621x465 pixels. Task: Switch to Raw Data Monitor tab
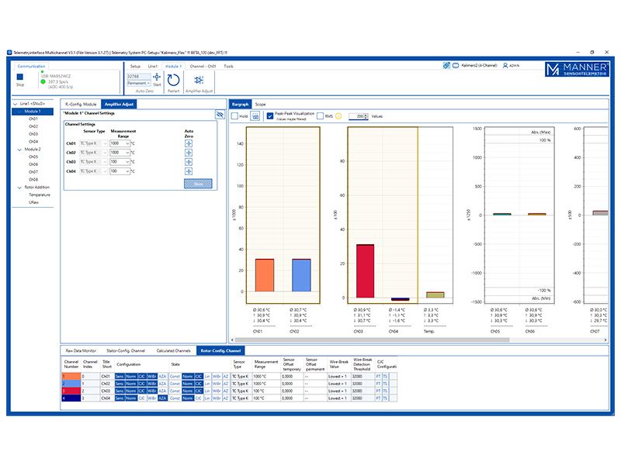pos(81,351)
